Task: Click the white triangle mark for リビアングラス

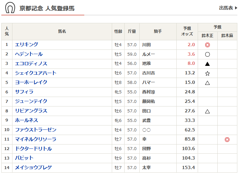Action: point(207,111)
